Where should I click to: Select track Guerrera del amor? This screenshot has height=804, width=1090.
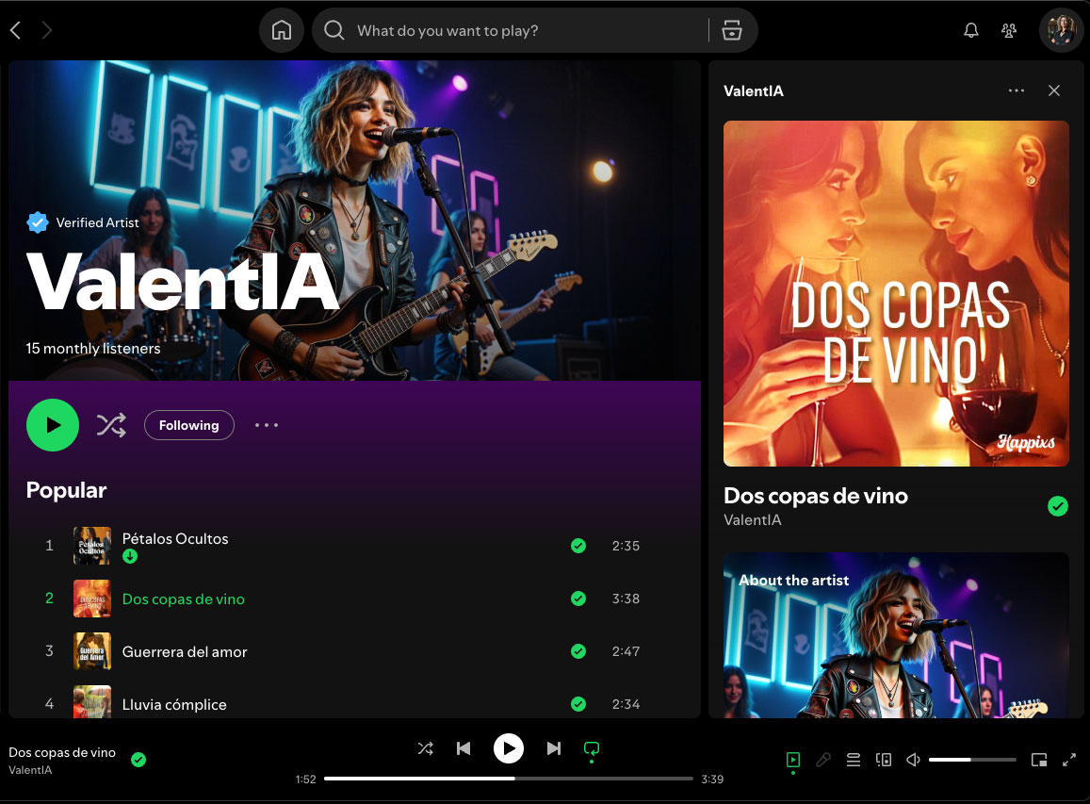coord(185,651)
